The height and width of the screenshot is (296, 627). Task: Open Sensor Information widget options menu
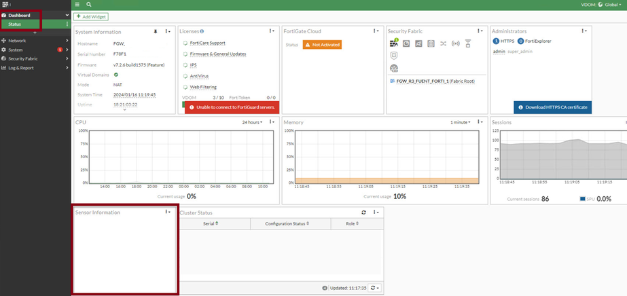[x=168, y=212]
